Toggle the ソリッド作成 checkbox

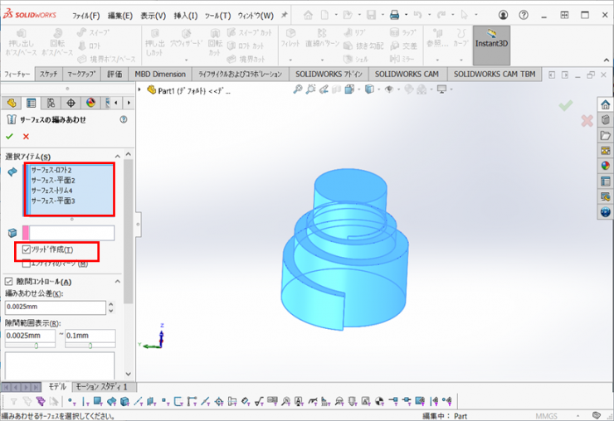pyautogui.click(x=27, y=249)
